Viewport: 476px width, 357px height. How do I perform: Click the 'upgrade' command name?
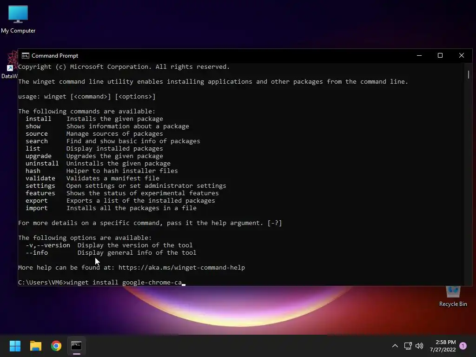(x=39, y=156)
